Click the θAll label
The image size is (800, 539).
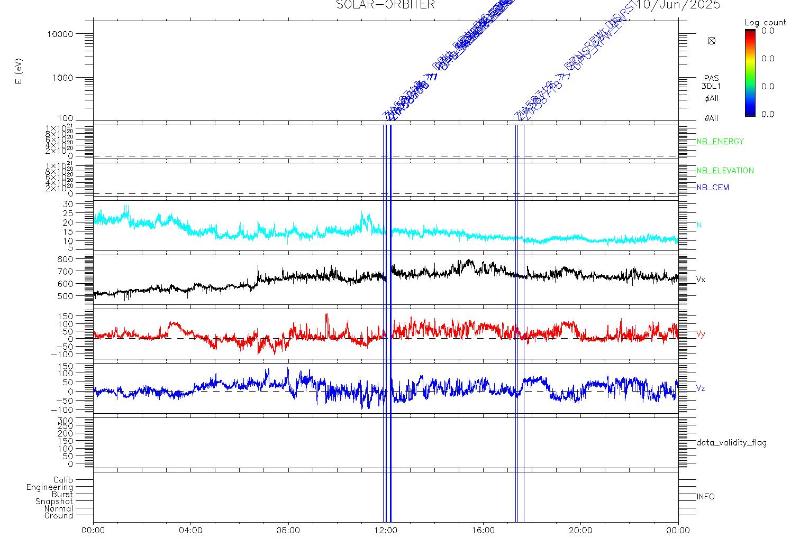[712, 118]
